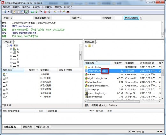Click the remote file list horizontal scrollbar
This screenshot has height=135, width=166.
tap(113, 102)
